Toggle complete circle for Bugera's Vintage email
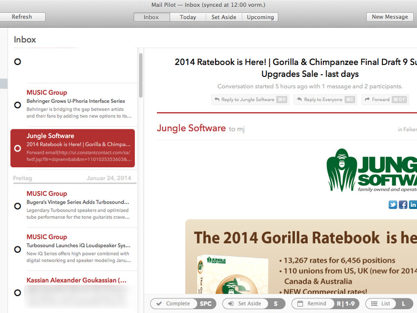The width and height of the screenshot is (417, 313). tap(17, 206)
